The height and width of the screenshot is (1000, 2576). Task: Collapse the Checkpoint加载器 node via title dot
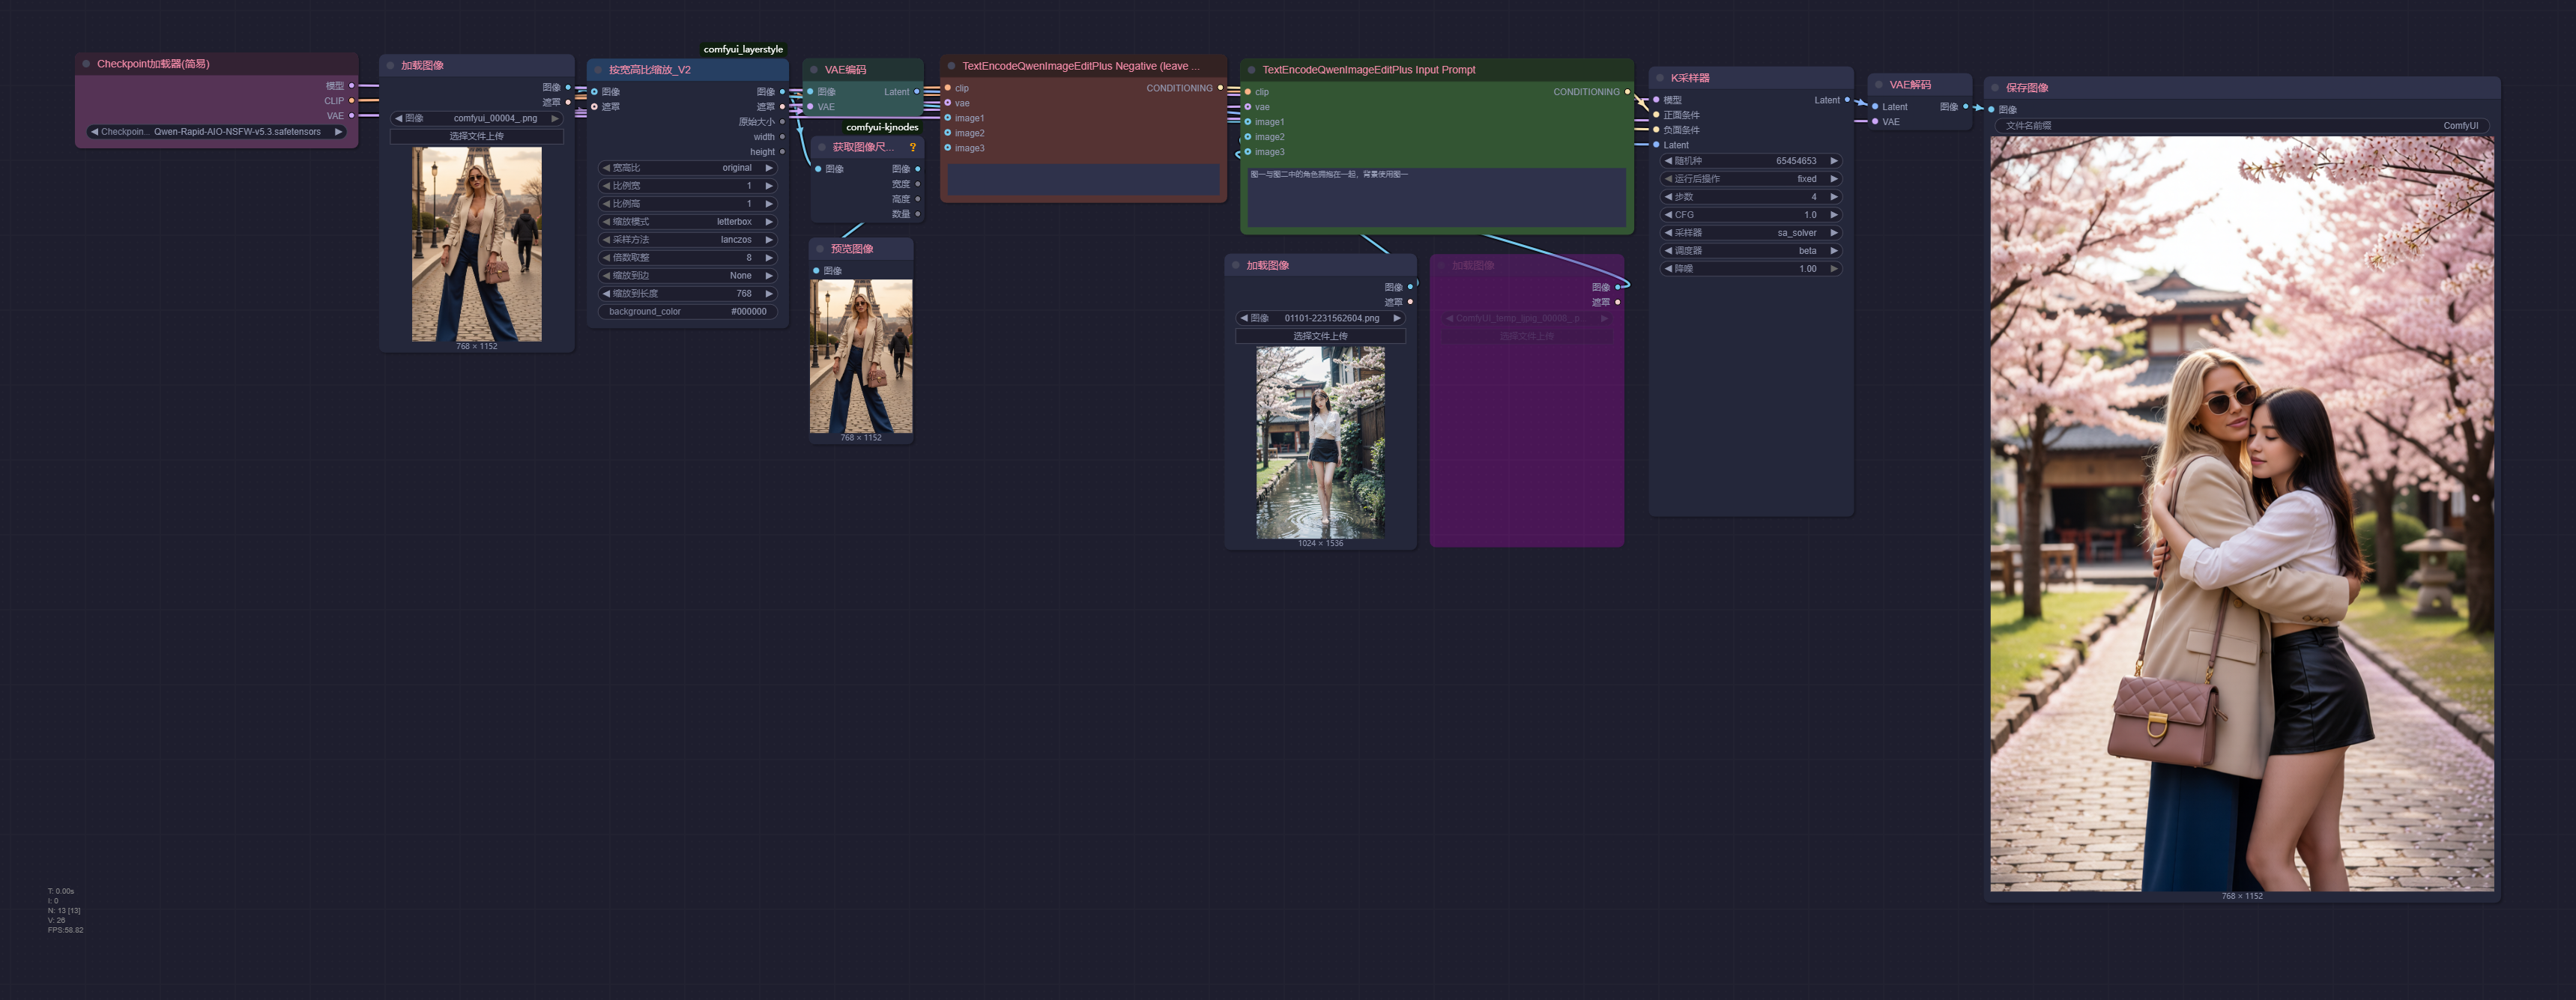pos(86,64)
